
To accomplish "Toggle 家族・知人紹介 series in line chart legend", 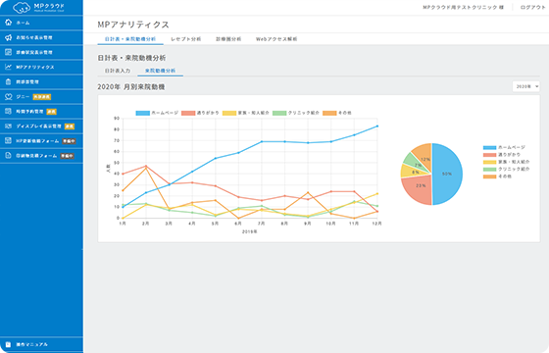I will pyautogui.click(x=246, y=113).
